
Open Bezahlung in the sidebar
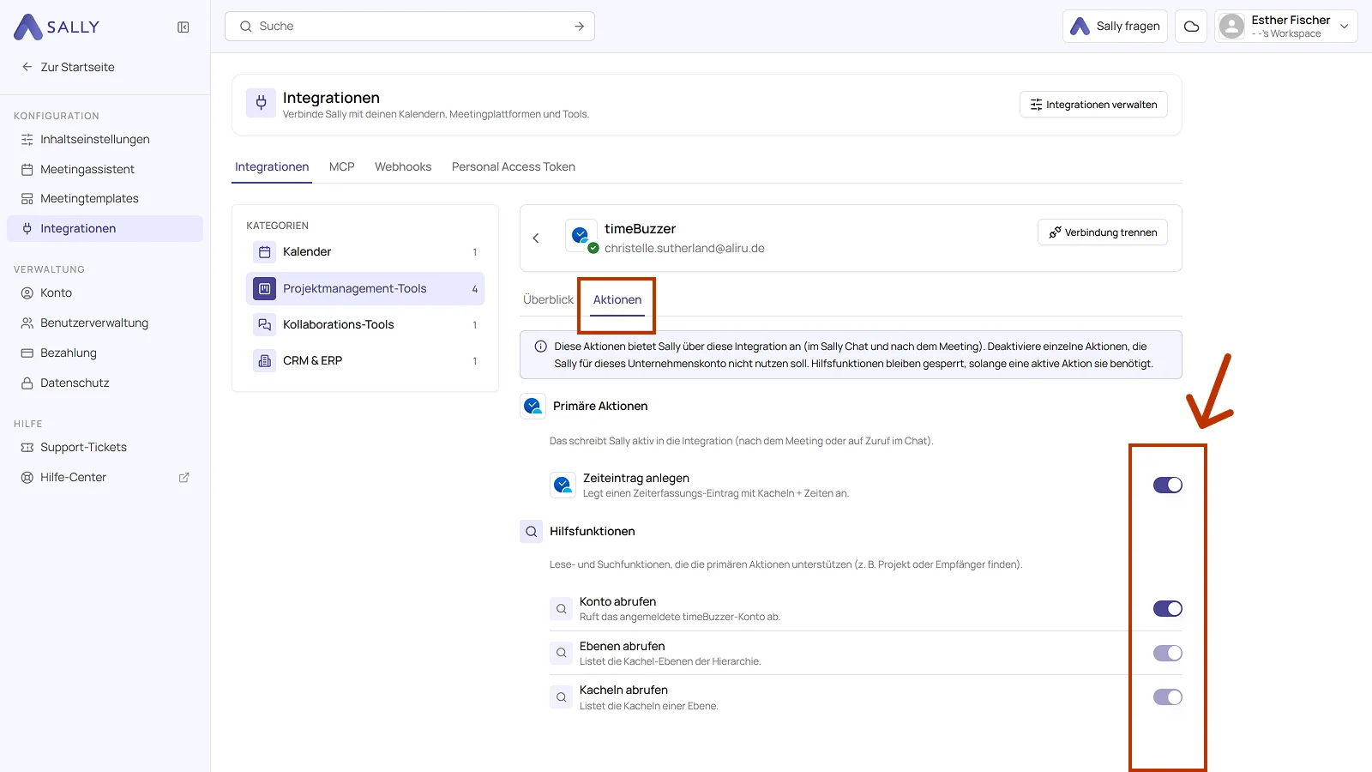tap(105, 353)
